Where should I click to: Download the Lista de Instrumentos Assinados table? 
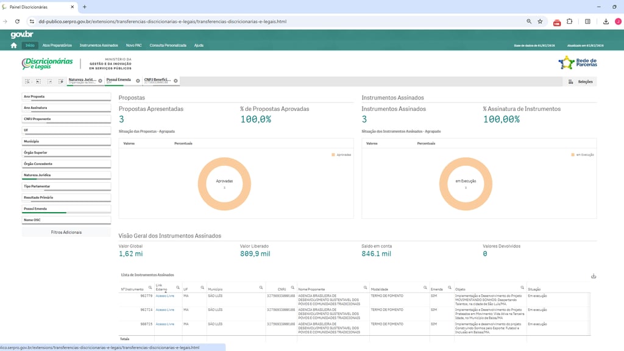click(x=594, y=276)
